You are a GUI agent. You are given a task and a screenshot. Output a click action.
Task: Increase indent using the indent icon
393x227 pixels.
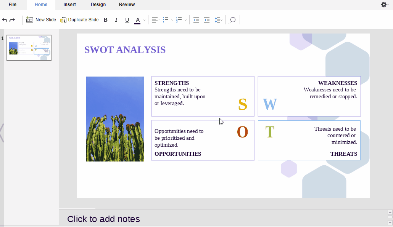pyautogui.click(x=207, y=20)
